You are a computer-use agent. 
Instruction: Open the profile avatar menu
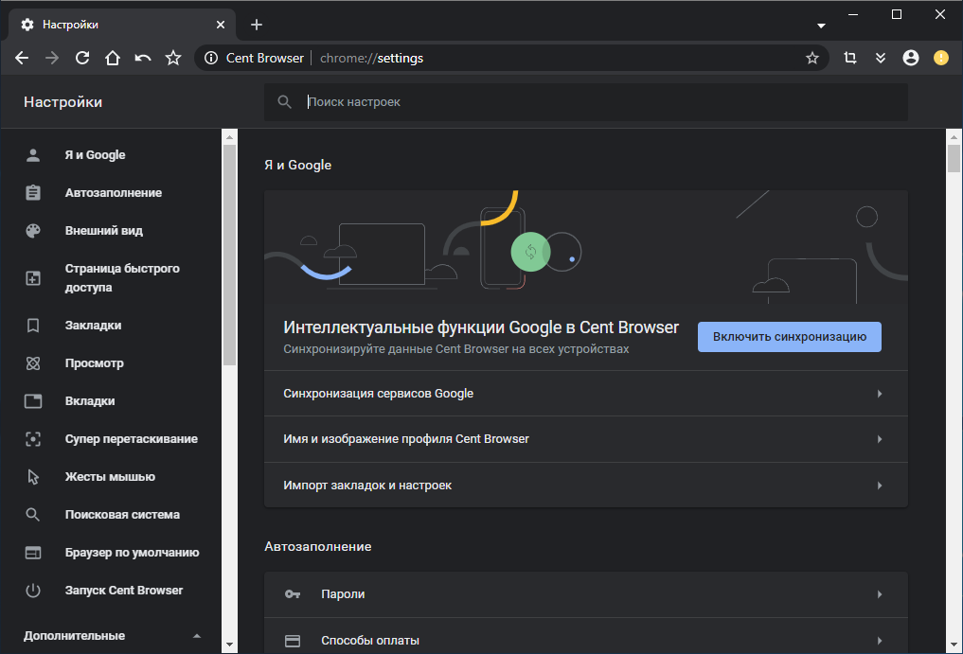coord(911,58)
